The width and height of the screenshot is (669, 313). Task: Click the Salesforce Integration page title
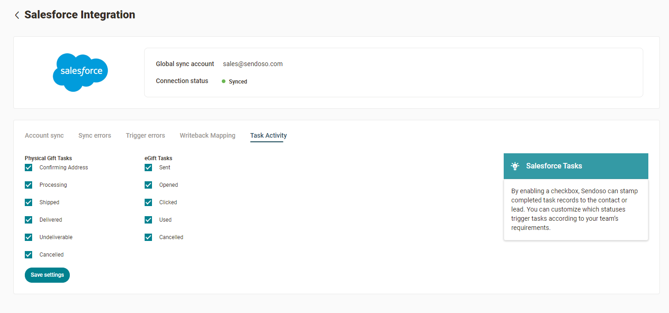tap(80, 15)
